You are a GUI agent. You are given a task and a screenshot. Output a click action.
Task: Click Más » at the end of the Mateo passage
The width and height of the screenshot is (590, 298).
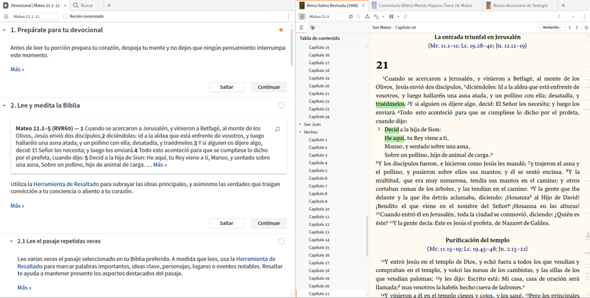coord(160,165)
